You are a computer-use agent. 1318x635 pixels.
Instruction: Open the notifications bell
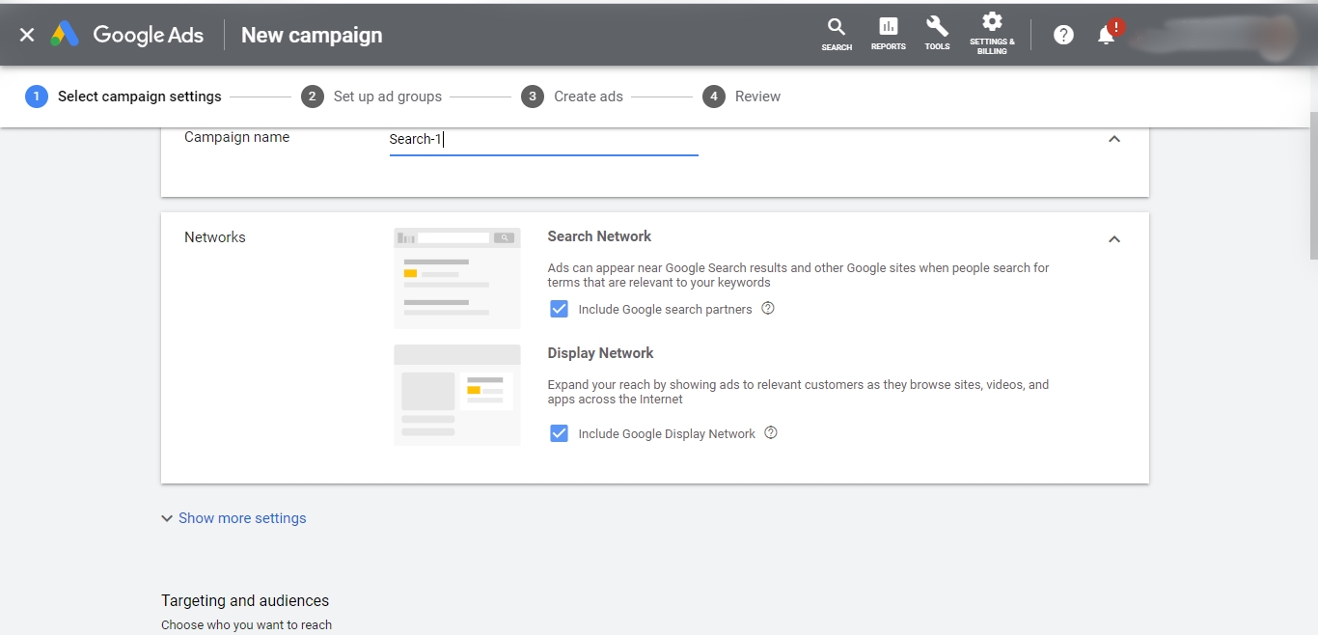[1107, 35]
